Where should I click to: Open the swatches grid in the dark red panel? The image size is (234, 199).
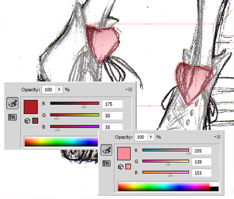tap(12, 117)
